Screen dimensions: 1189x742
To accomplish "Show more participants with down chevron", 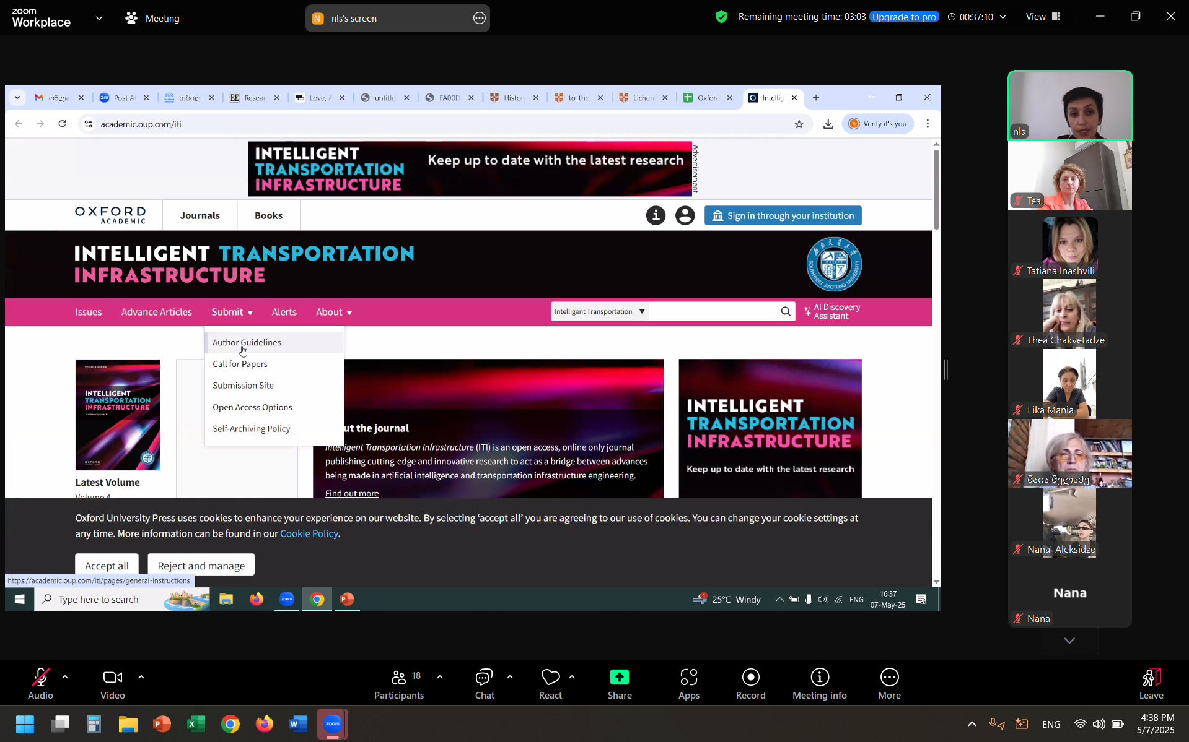I will [x=1069, y=641].
